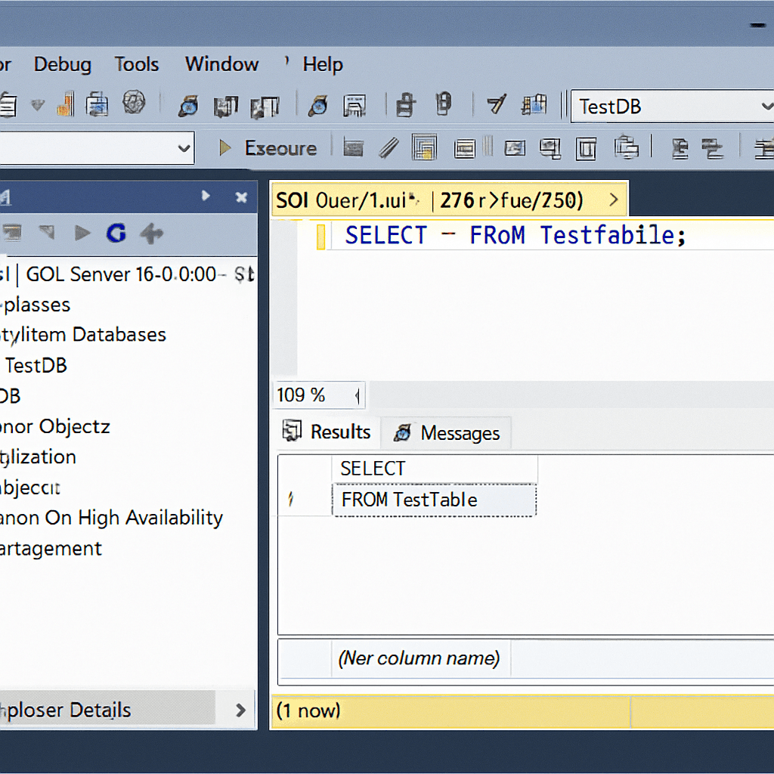Open the empty combo box left of Execute
This screenshot has height=774, width=774.
97,147
